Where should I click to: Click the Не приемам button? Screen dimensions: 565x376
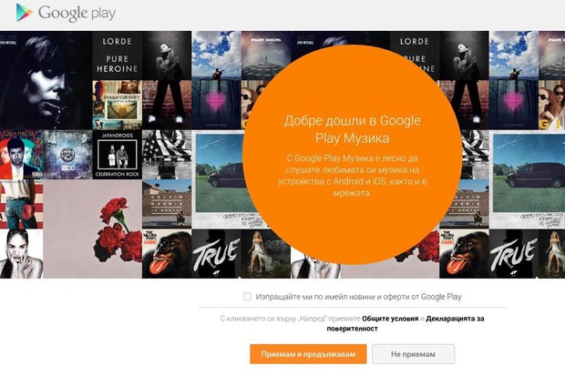click(414, 354)
